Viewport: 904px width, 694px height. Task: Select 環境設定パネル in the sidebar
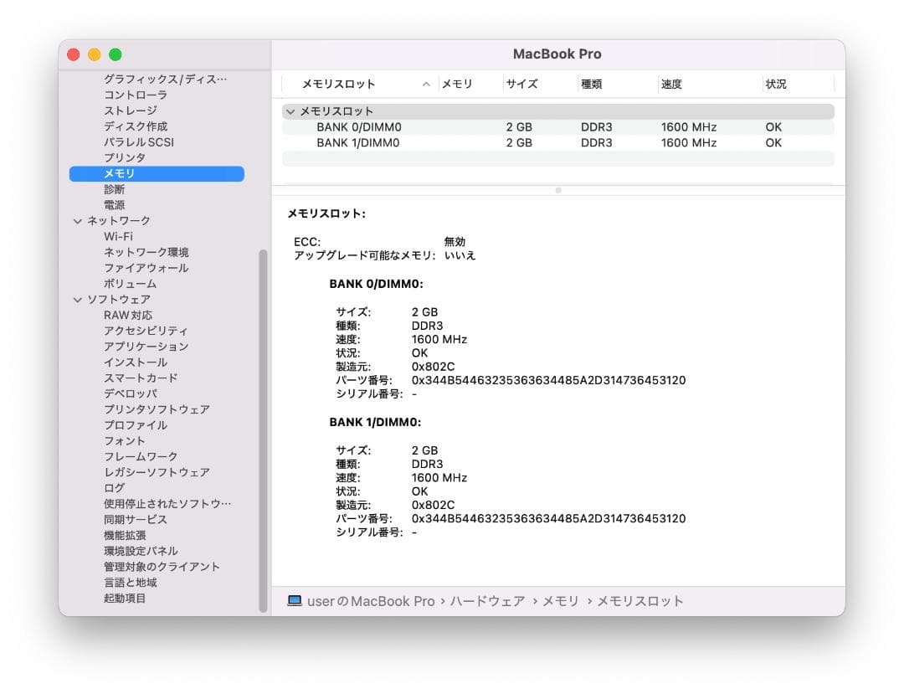tap(141, 551)
